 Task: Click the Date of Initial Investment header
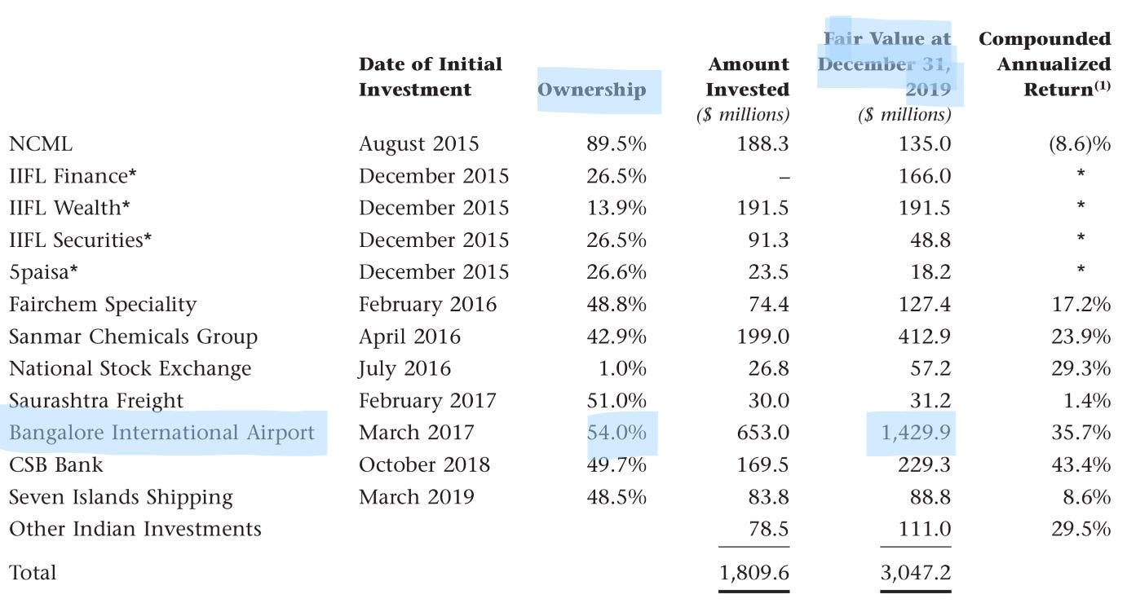click(x=431, y=77)
